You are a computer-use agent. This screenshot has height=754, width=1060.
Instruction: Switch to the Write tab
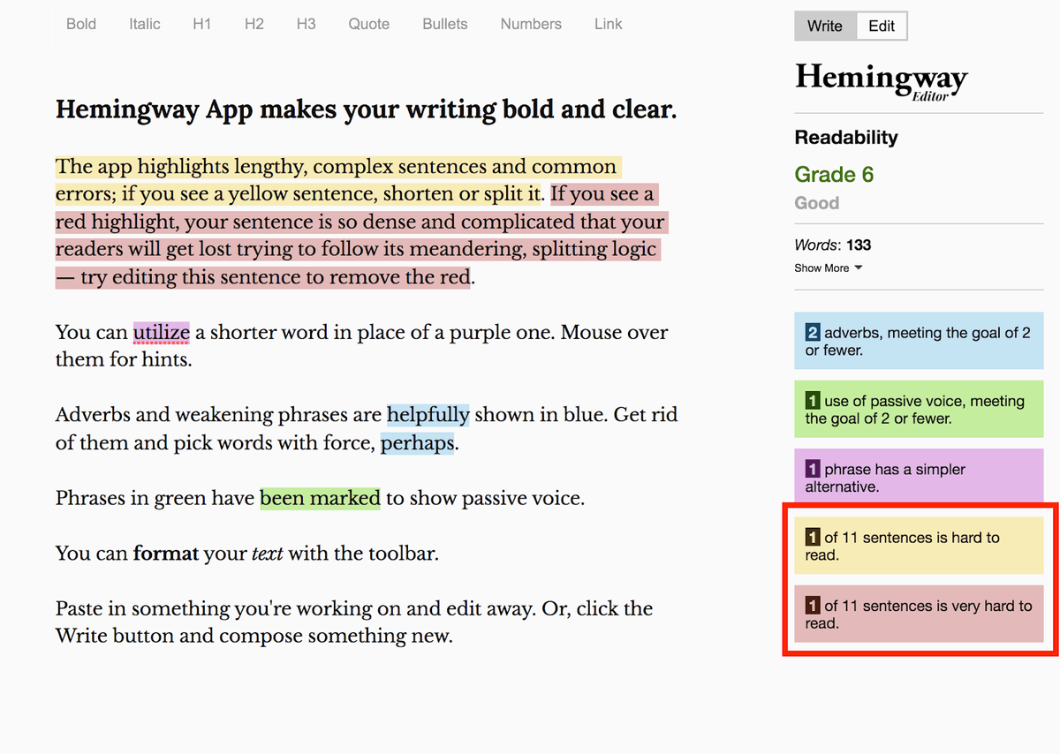tap(824, 26)
